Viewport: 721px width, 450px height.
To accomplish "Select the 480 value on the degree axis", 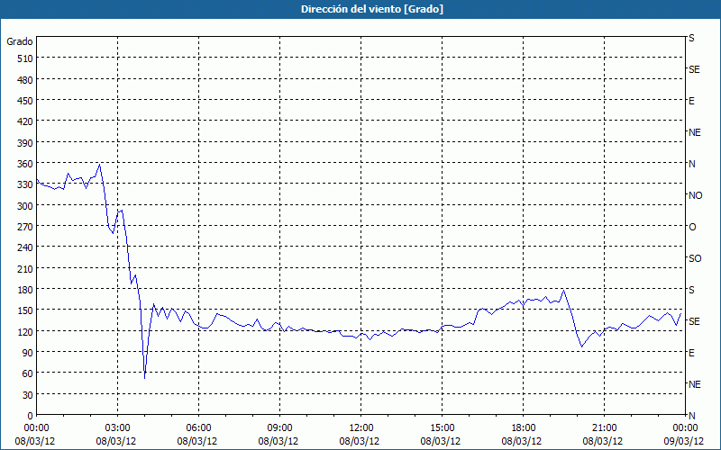I will [x=25, y=80].
